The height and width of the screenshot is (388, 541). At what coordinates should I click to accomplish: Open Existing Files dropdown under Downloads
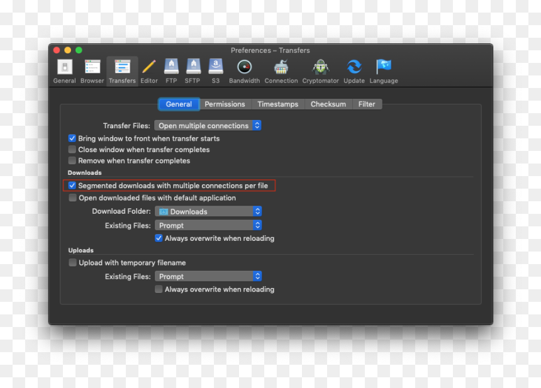[x=208, y=225]
